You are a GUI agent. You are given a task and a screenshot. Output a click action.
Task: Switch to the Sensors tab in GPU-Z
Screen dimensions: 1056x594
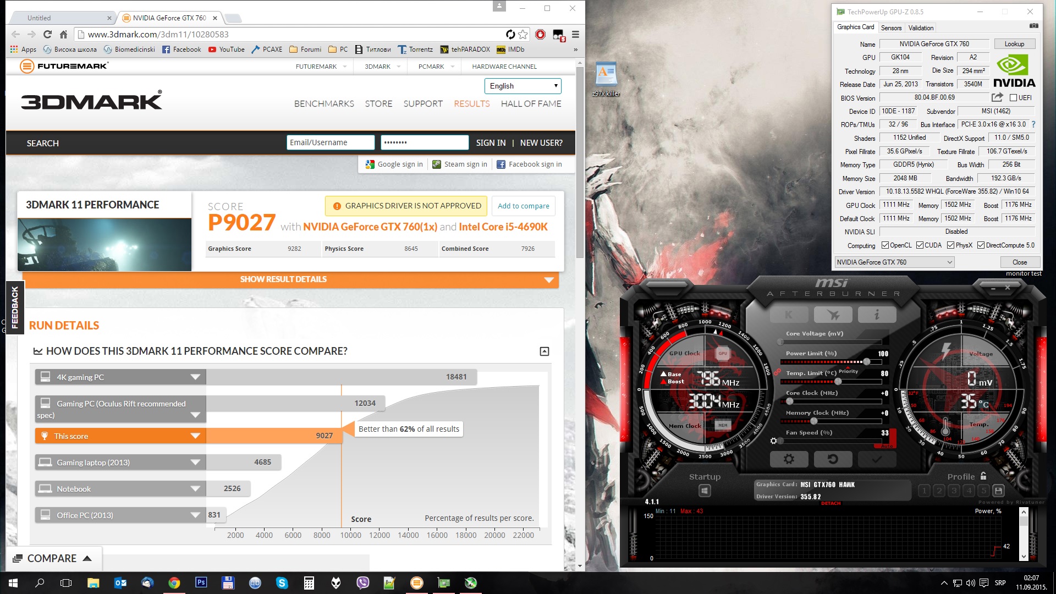pyautogui.click(x=891, y=28)
